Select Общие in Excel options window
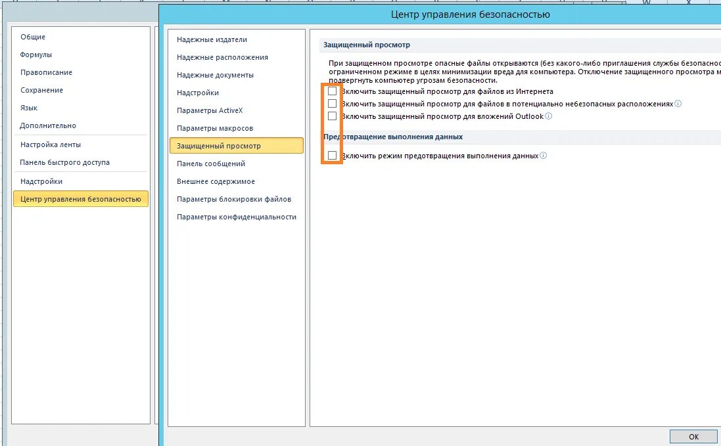The image size is (721, 446). pos(80,37)
